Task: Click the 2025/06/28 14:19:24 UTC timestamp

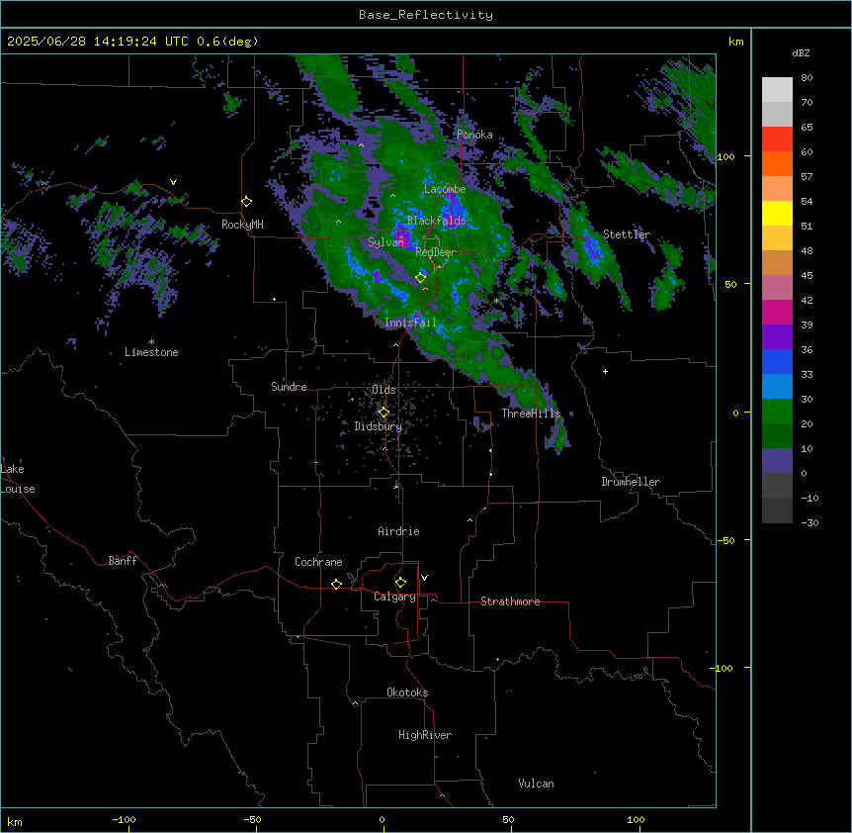Action: point(98,42)
